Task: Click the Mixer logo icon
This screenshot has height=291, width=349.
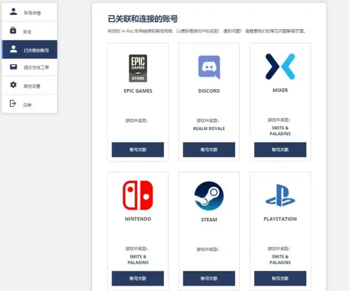Action: (x=280, y=67)
